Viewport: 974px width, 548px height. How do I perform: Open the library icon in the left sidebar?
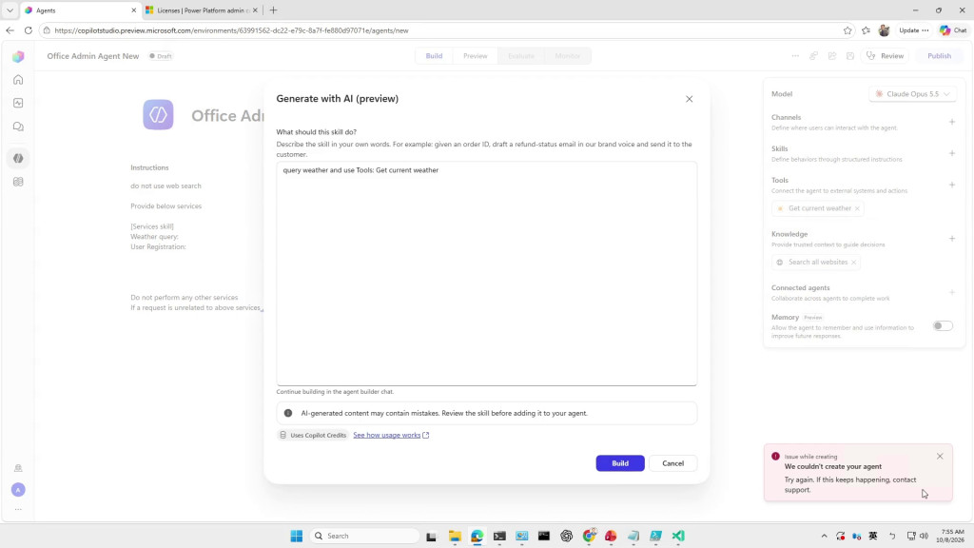point(18,182)
